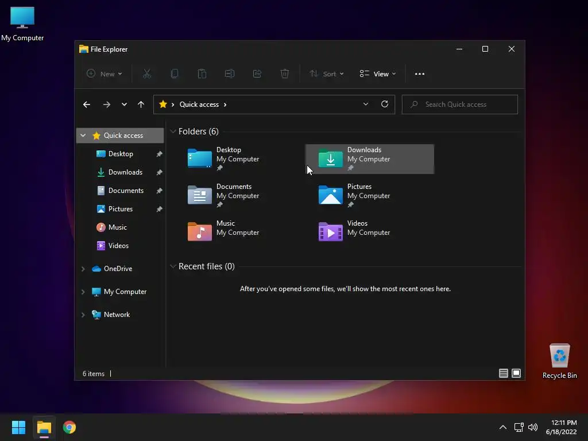This screenshot has width=588, height=441.
Task: Open the three-dot See more menu
Action: 420,74
